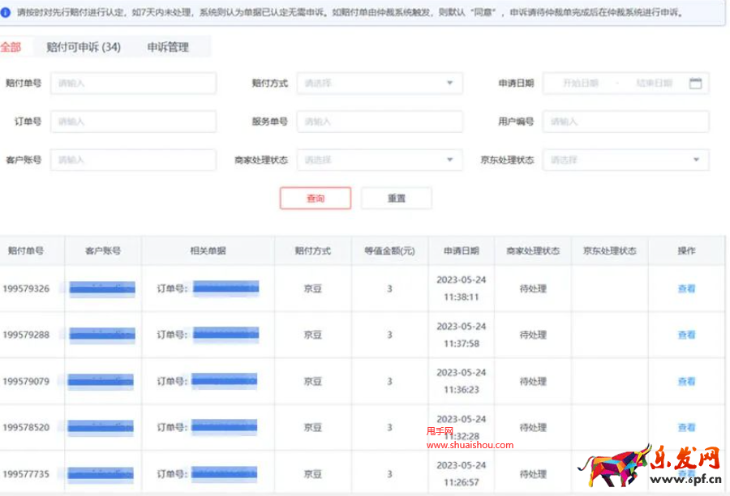Pick the 开始日期 start date field
730x496 pixels.
tap(580, 83)
